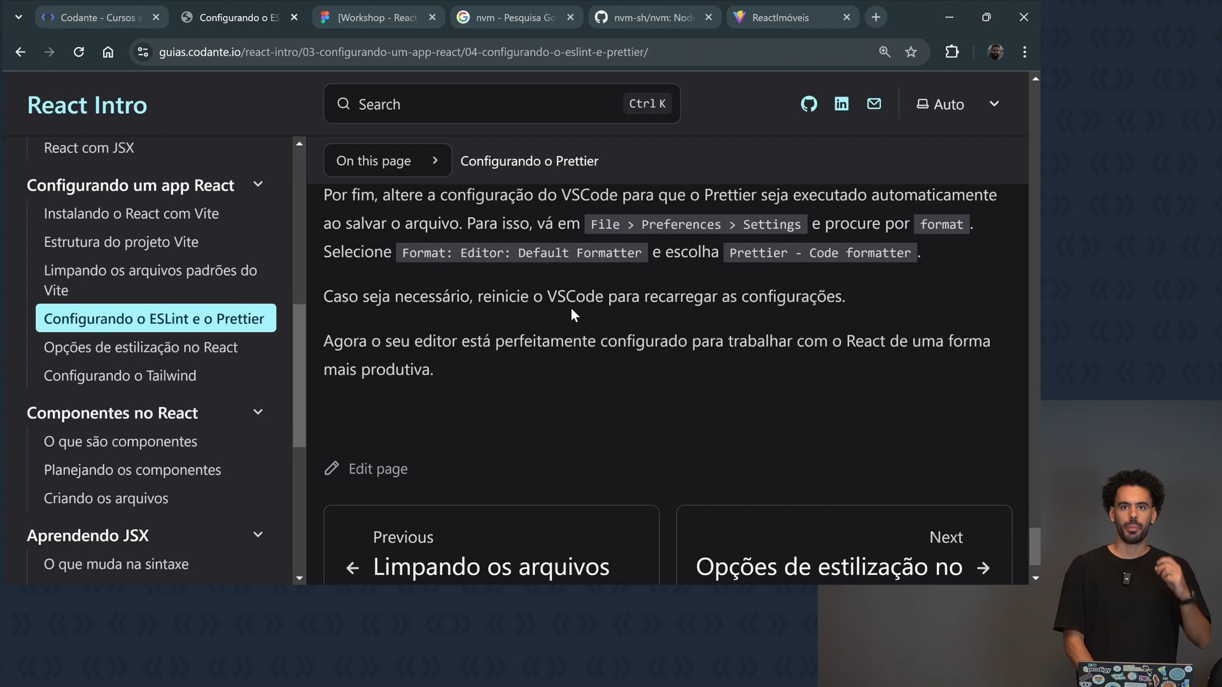This screenshot has height=687, width=1222.
Task: Click the page scrollbar down arrow
Action: 1036,578
